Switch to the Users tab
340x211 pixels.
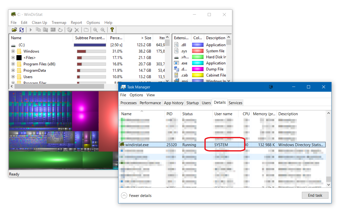[206, 103]
